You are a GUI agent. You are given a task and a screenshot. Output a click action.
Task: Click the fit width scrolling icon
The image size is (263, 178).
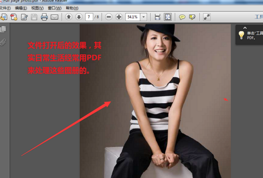[x=157, y=17]
